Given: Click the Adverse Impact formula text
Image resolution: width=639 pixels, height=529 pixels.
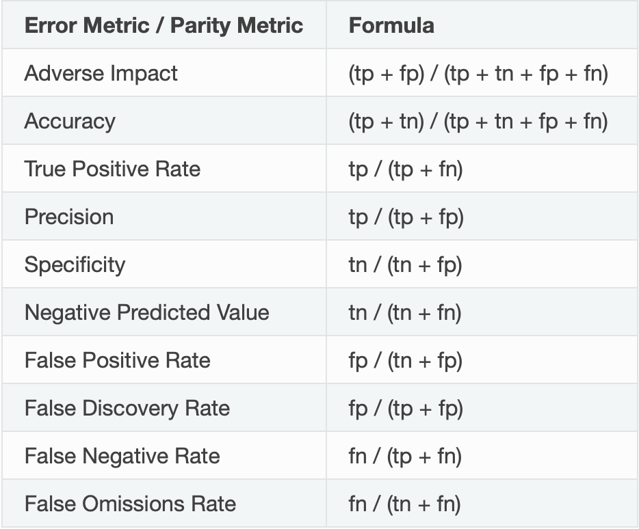Looking at the screenshot, I should (x=478, y=74).
